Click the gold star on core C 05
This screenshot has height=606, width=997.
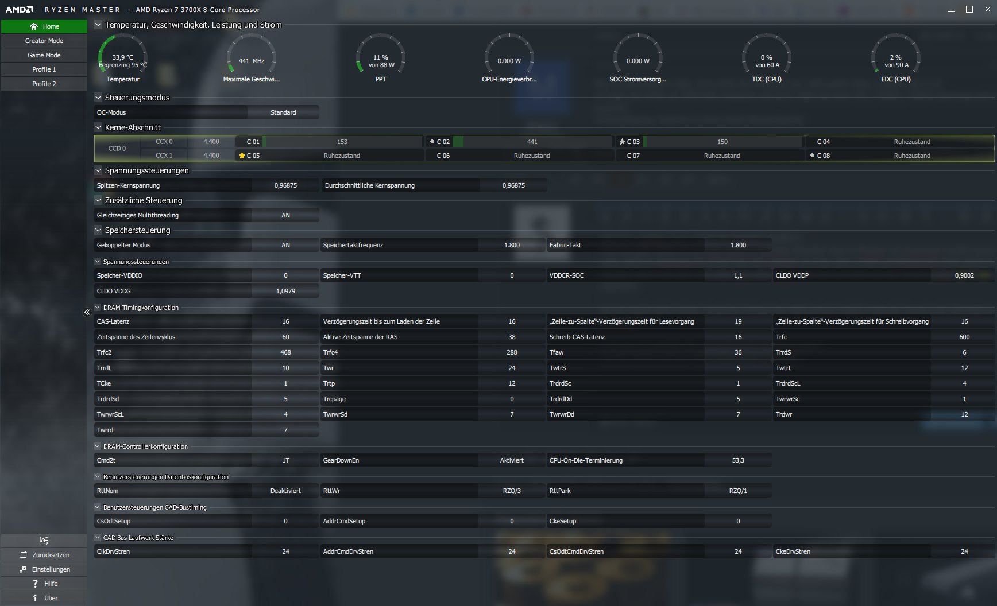242,156
